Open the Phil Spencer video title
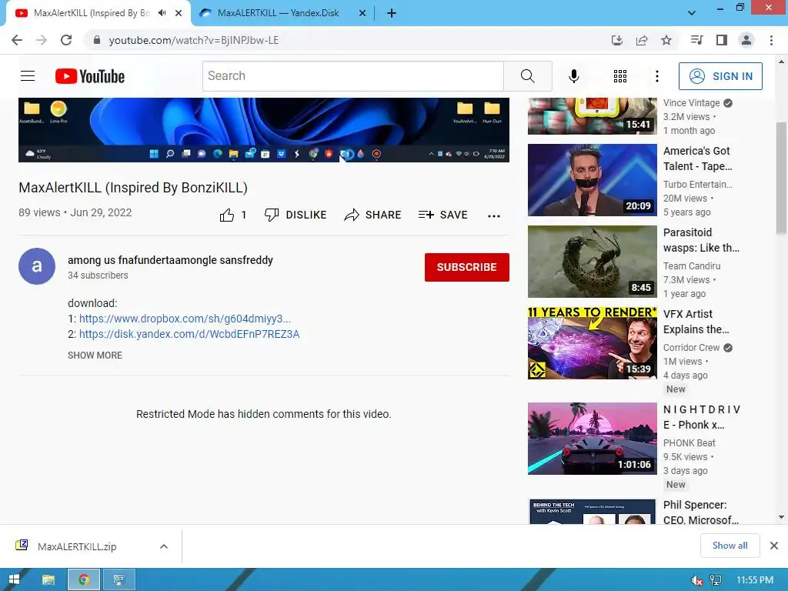Image resolution: width=788 pixels, height=591 pixels. [x=700, y=513]
